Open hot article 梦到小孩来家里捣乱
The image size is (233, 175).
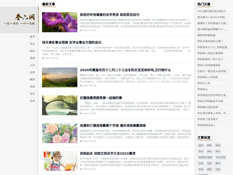point(209,65)
